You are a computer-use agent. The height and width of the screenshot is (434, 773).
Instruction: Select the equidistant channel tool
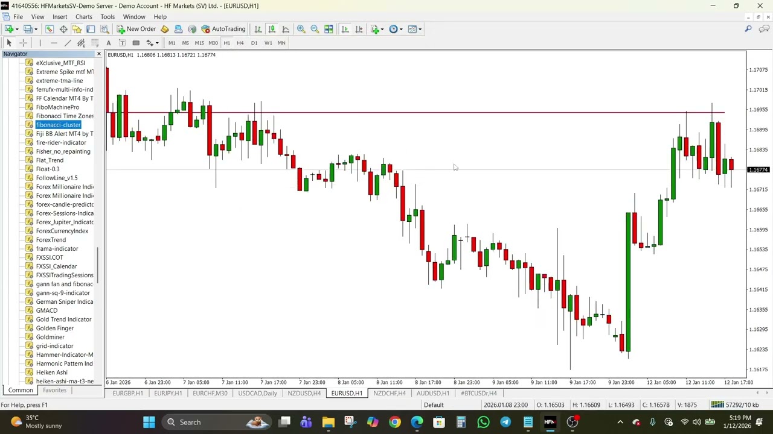[81, 43]
